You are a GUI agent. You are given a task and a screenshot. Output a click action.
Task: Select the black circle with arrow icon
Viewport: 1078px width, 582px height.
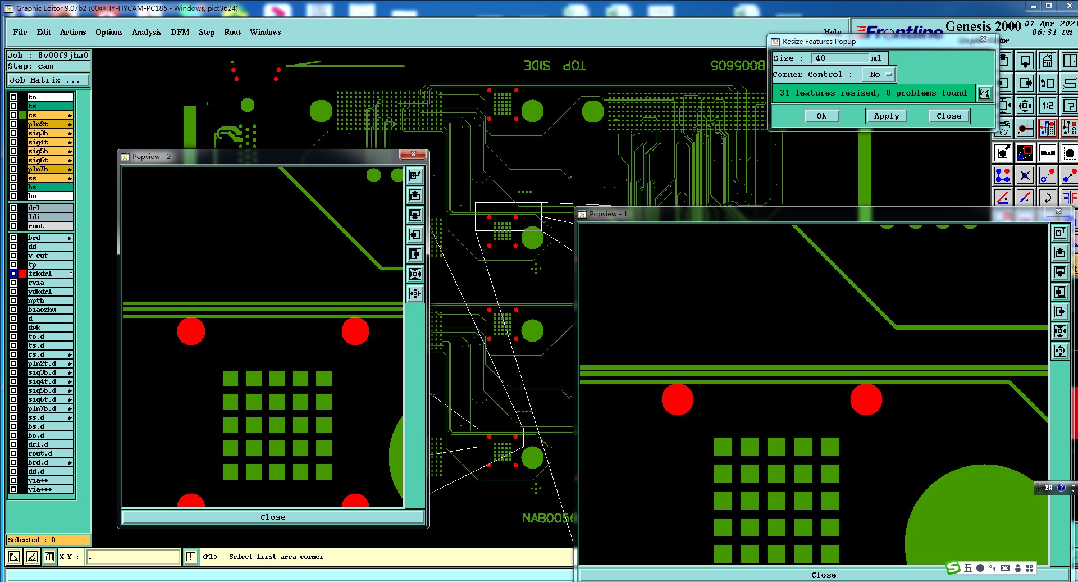(x=1003, y=153)
